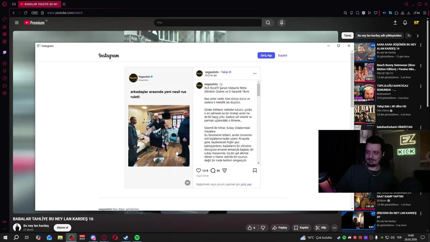Open menu for Yahşi Batı video

coord(421,107)
